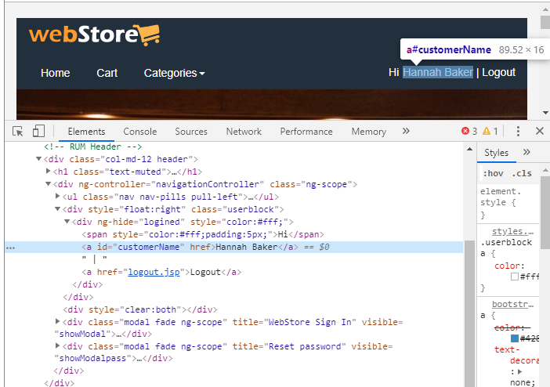Click the white #fff color swatch
Screen dimensions: 550x387
pos(515,277)
